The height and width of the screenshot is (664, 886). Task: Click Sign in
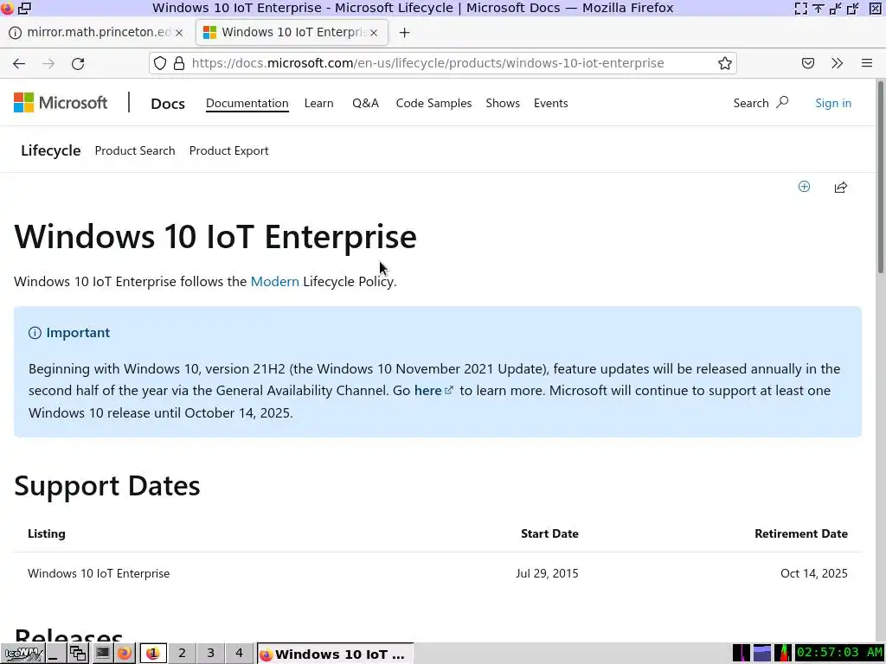(833, 104)
